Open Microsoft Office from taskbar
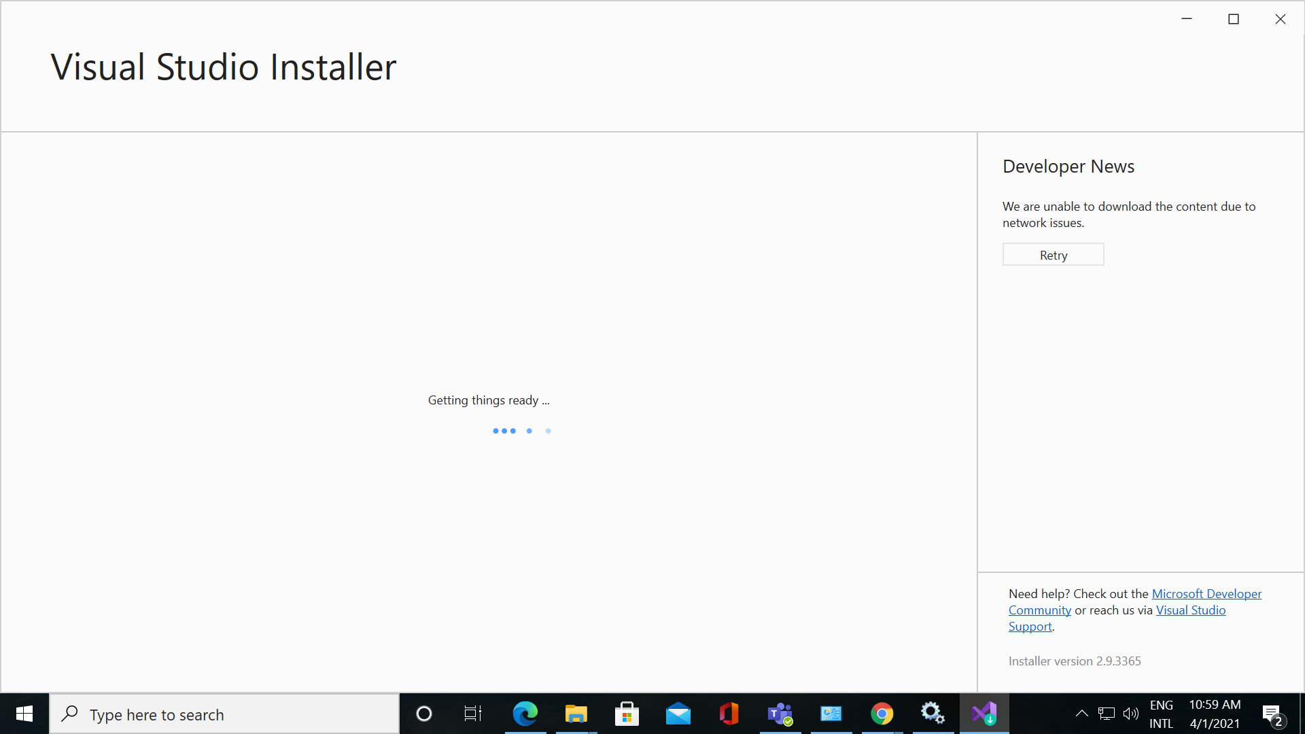 pos(729,714)
